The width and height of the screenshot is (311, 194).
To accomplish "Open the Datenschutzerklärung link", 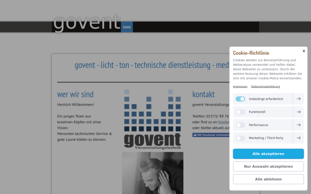I will click(265, 86).
